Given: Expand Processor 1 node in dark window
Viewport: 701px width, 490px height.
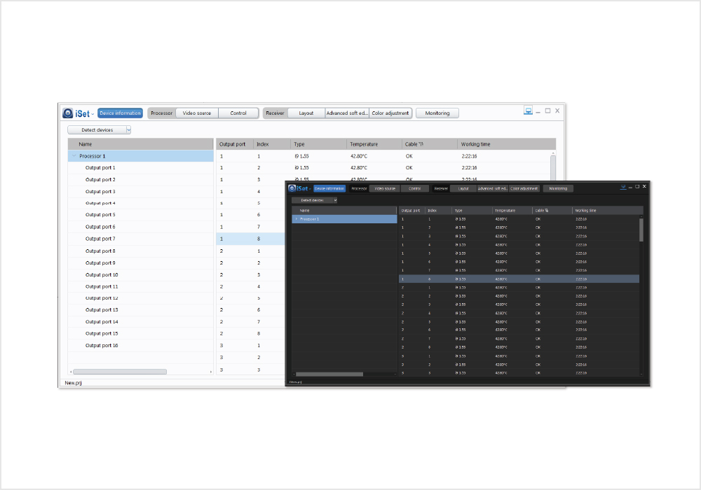Looking at the screenshot, I should tap(296, 219).
